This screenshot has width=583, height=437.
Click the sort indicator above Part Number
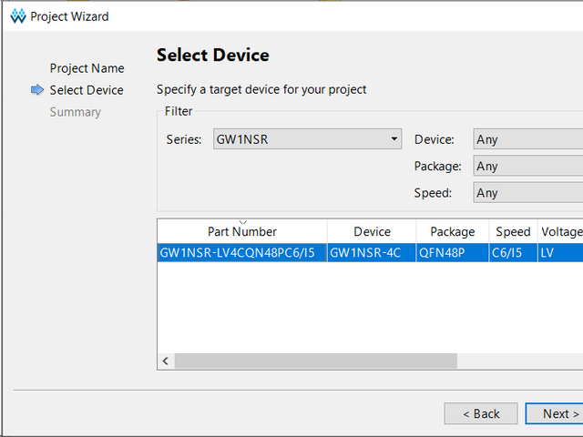(242, 221)
